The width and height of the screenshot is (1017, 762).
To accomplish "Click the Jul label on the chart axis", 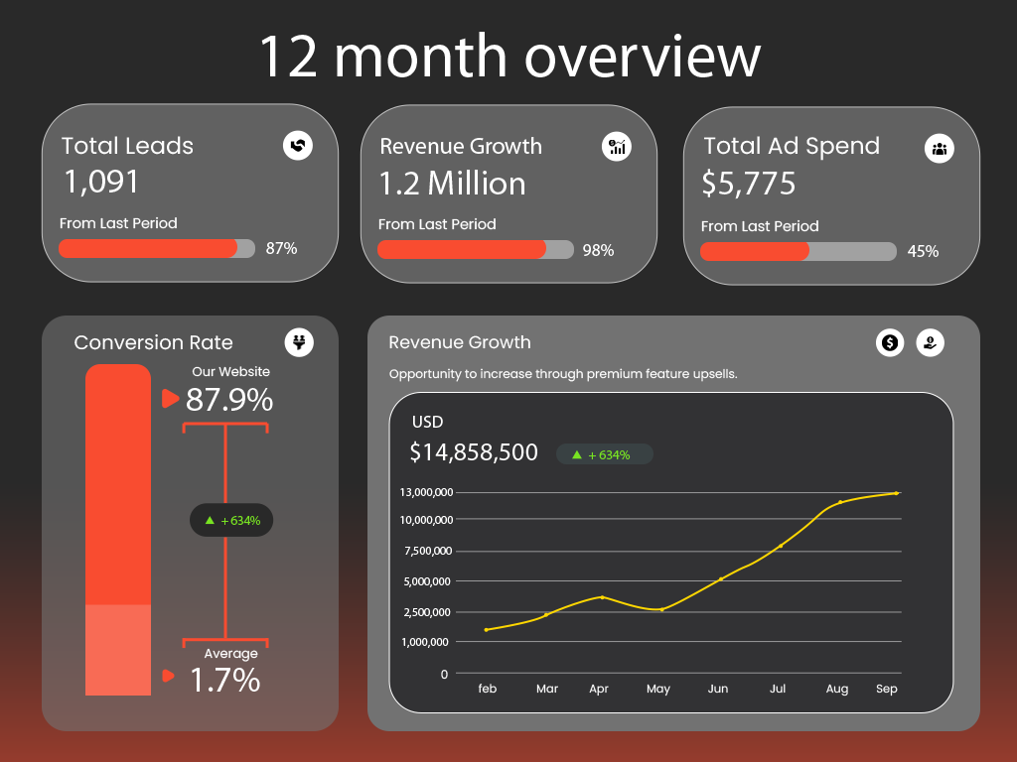I will click(x=778, y=689).
